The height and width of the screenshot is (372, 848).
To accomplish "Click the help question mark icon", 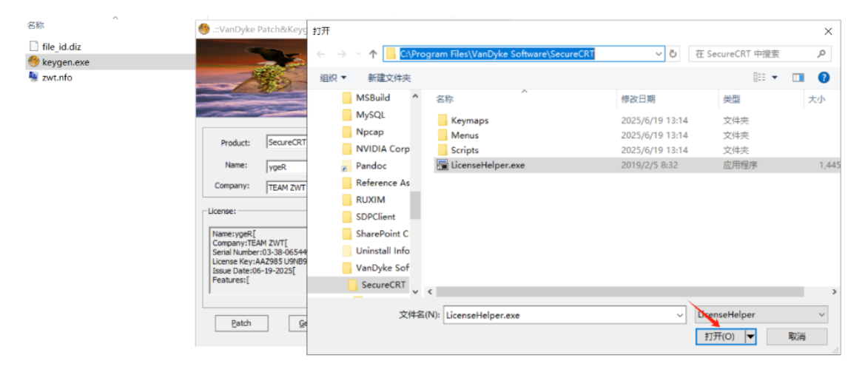I will (823, 78).
